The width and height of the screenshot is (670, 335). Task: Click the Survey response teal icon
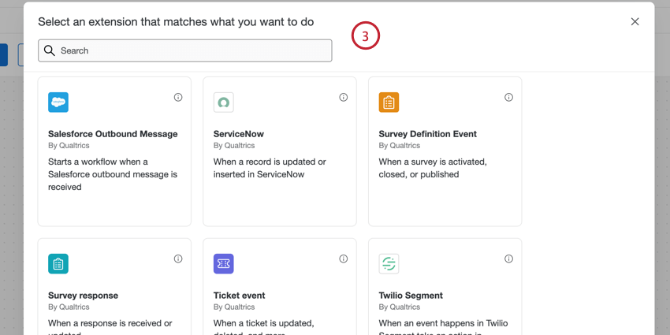coord(58,264)
